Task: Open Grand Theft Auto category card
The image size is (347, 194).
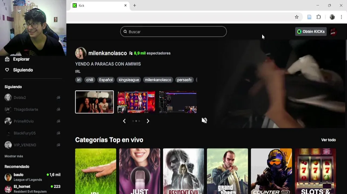Action: (x=227, y=171)
